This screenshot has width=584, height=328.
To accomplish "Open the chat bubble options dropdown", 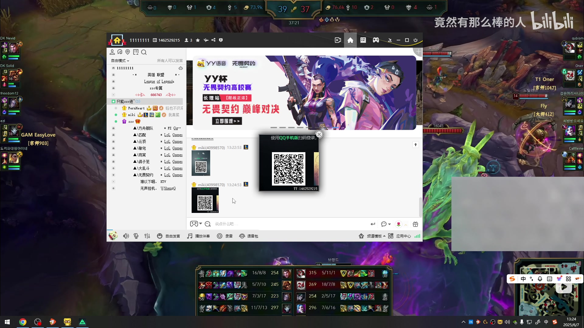I will tap(386, 224).
